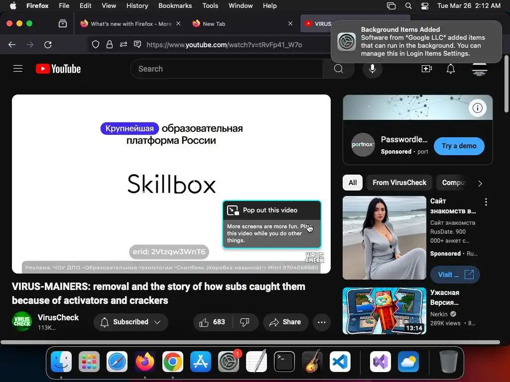Show more filter chips with right chevron
This screenshot has width=510, height=382.
tap(480, 184)
